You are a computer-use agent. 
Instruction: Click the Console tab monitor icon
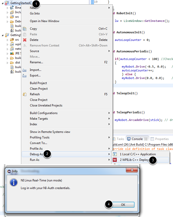click(x=129, y=139)
